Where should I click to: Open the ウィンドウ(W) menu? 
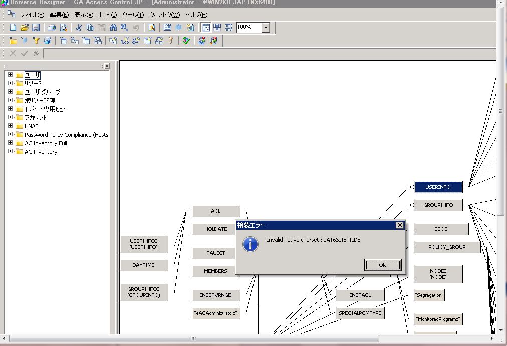pos(165,15)
